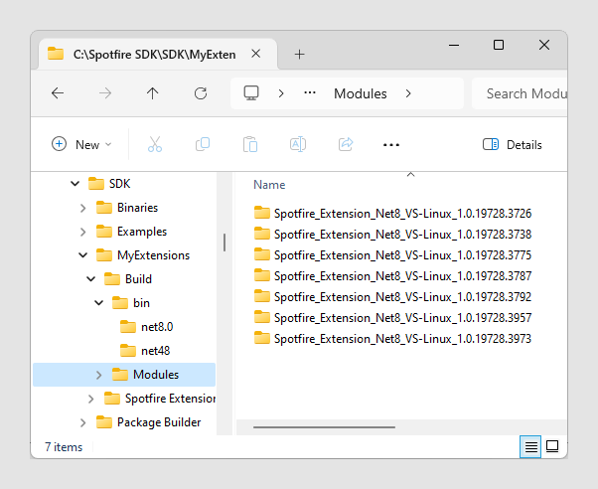This screenshot has height=489, width=598.
Task: Click the Copy icon in toolbar
Action: [203, 144]
